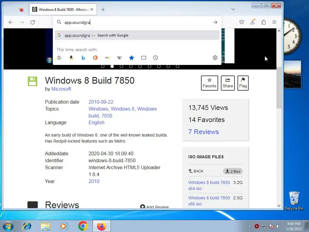Close the Windows 8 Build 7850 tab
Image resolution: width=309 pixels, height=232 pixels.
92,9
